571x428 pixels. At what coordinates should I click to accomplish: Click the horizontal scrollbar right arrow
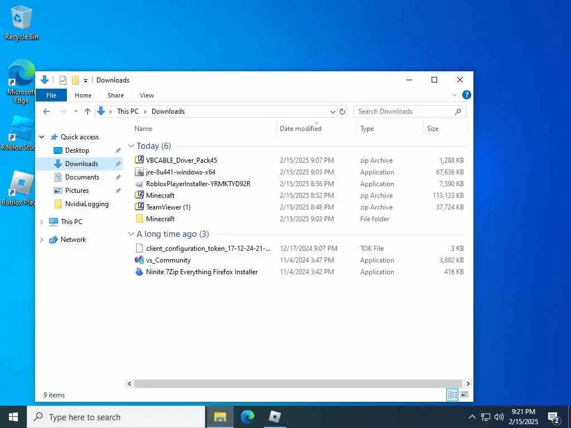(468, 383)
